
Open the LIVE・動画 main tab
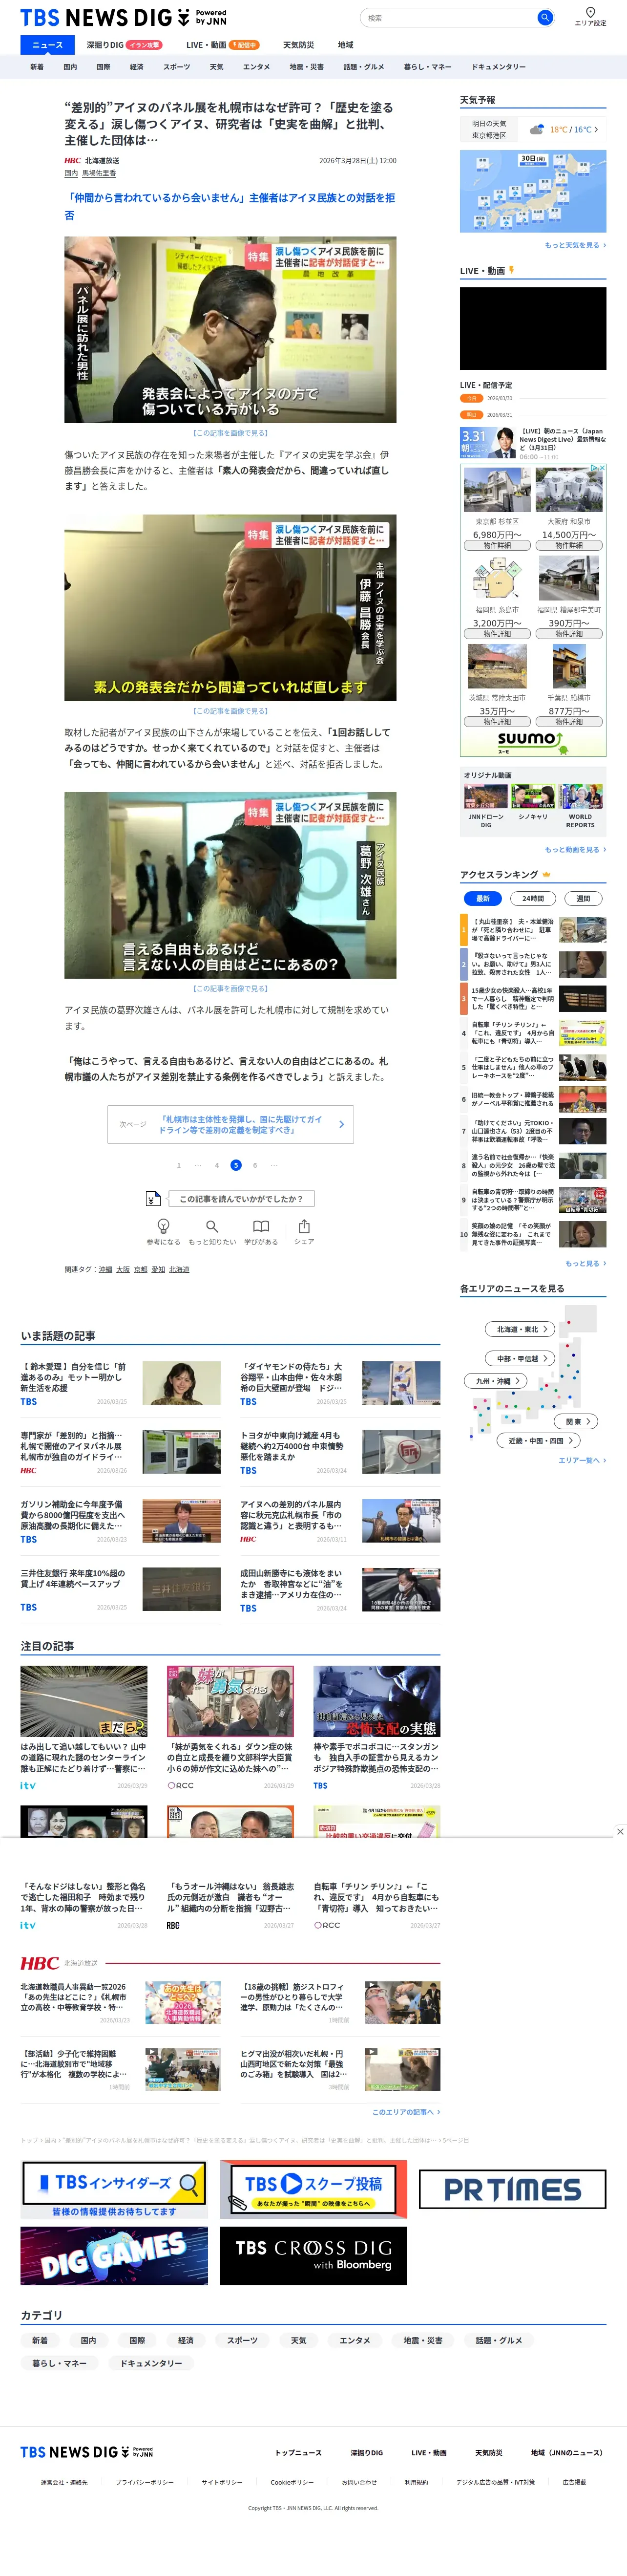pos(222,45)
